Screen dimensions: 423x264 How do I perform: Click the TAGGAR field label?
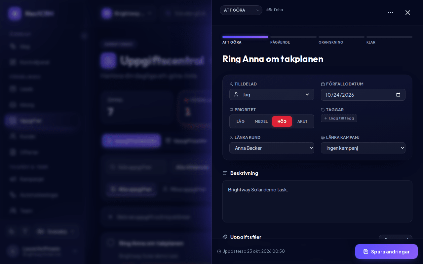pyautogui.click(x=335, y=110)
